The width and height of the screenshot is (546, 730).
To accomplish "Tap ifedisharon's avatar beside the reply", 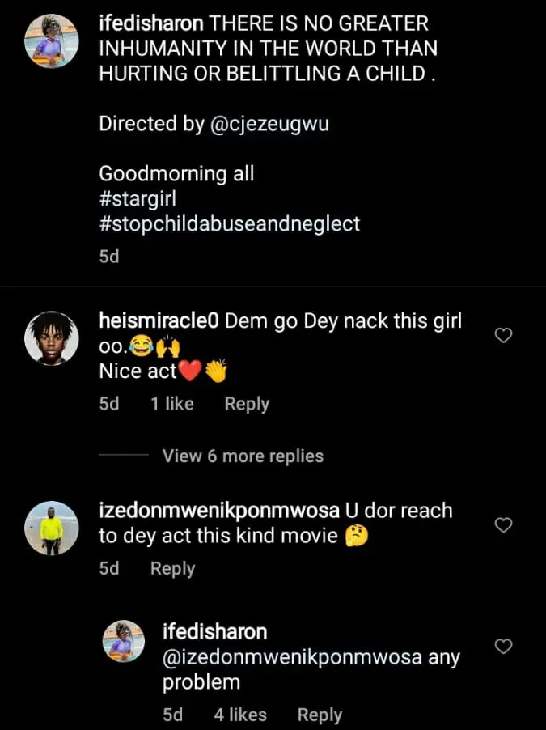I will coord(124,642).
